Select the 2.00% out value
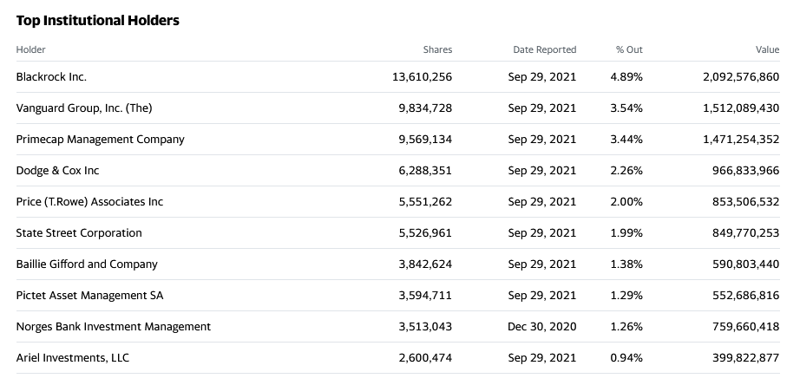This screenshot has height=385, width=800. pos(626,201)
